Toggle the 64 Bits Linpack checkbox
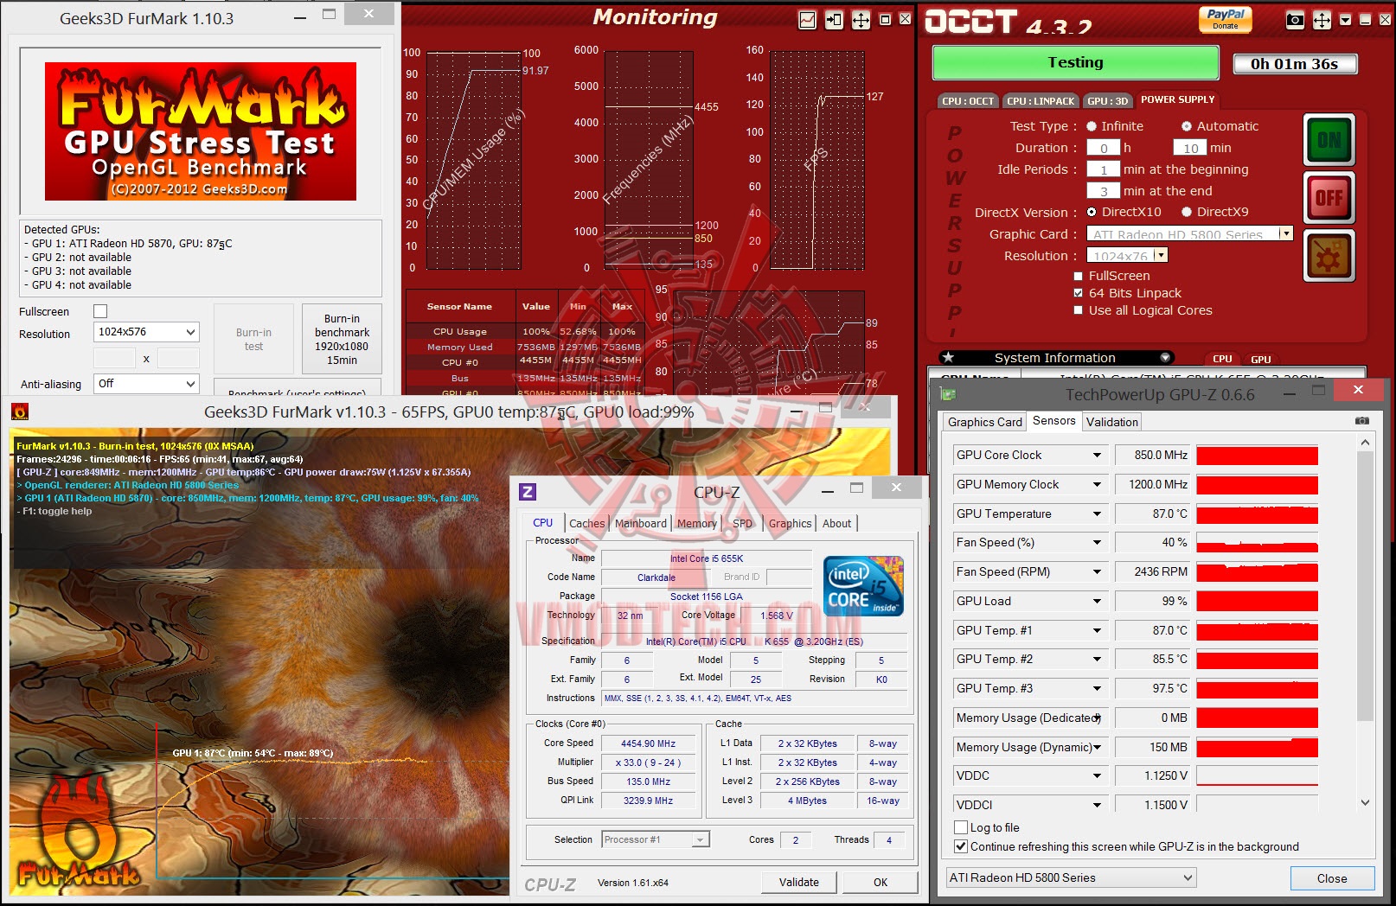 point(1078,293)
